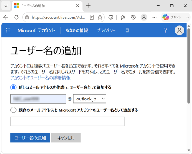Select 既存のメール アドレス radio option

click(13, 110)
